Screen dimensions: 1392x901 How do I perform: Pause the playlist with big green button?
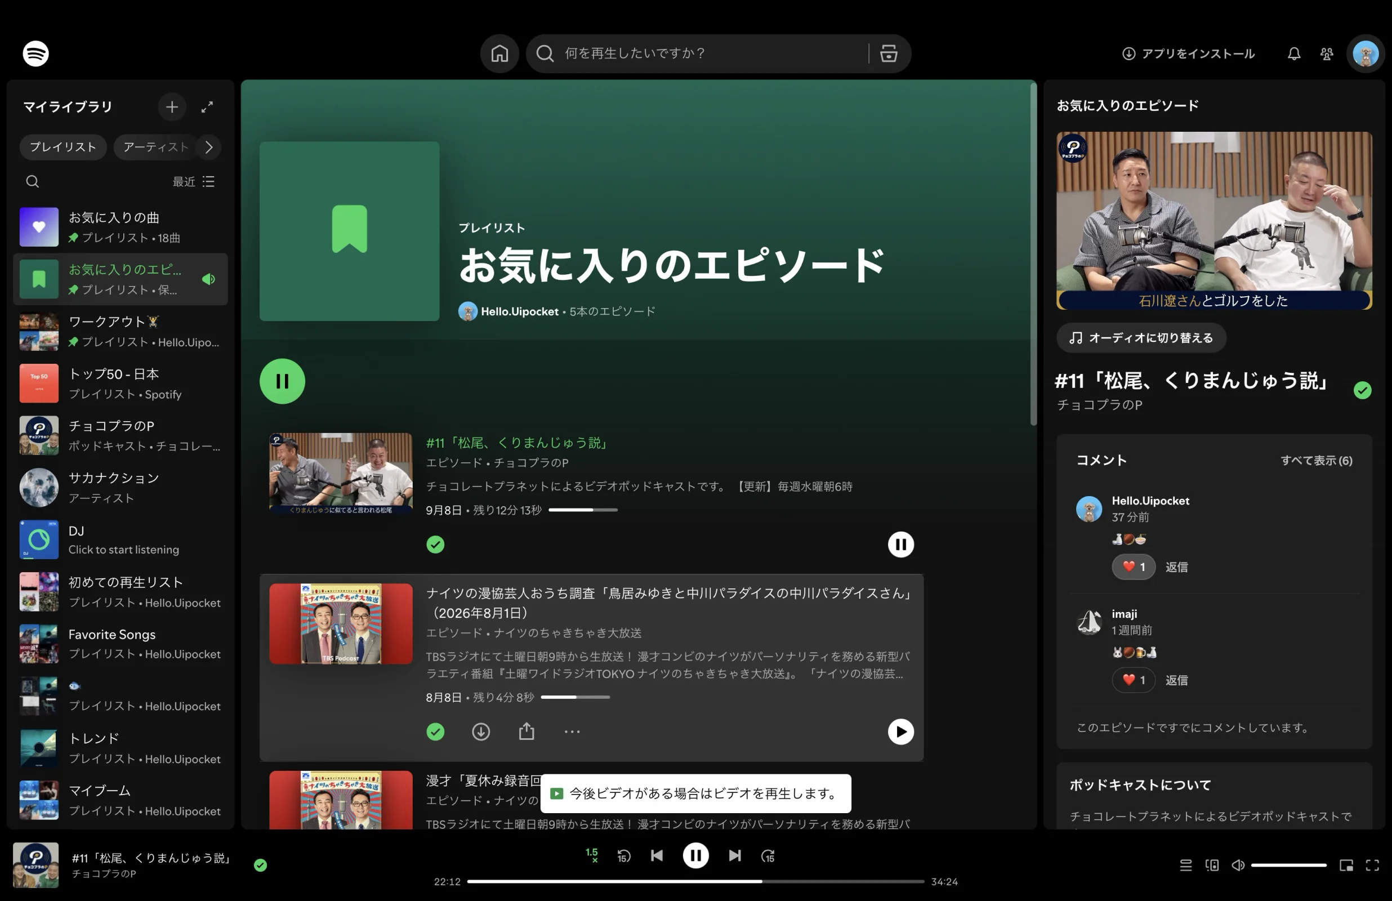283,381
